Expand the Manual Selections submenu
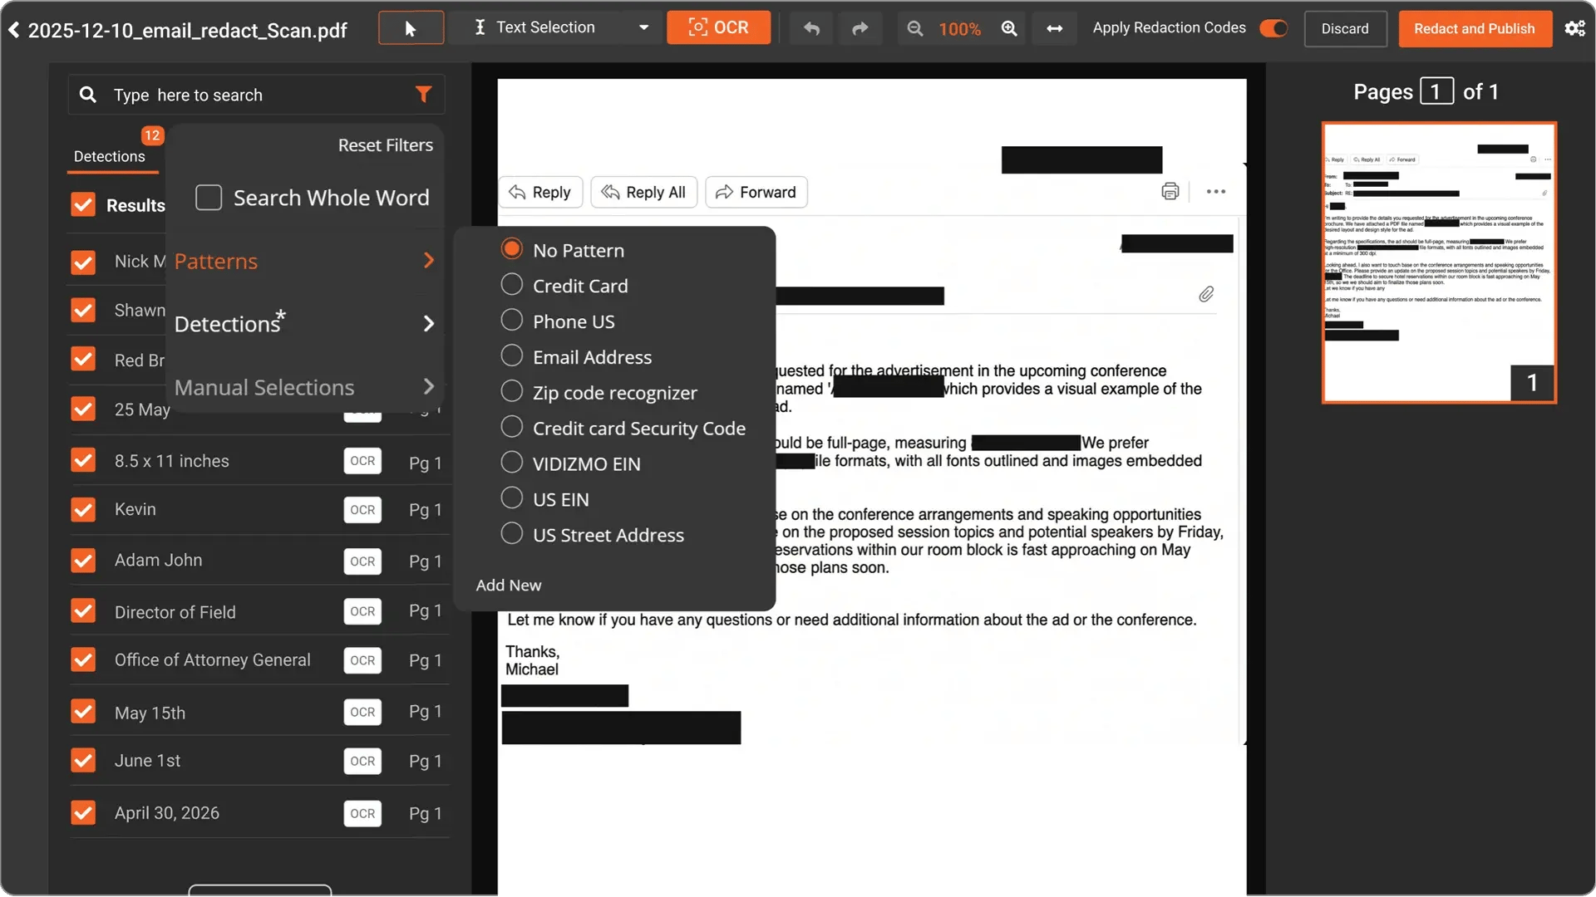This screenshot has height=897, width=1596. coord(305,387)
